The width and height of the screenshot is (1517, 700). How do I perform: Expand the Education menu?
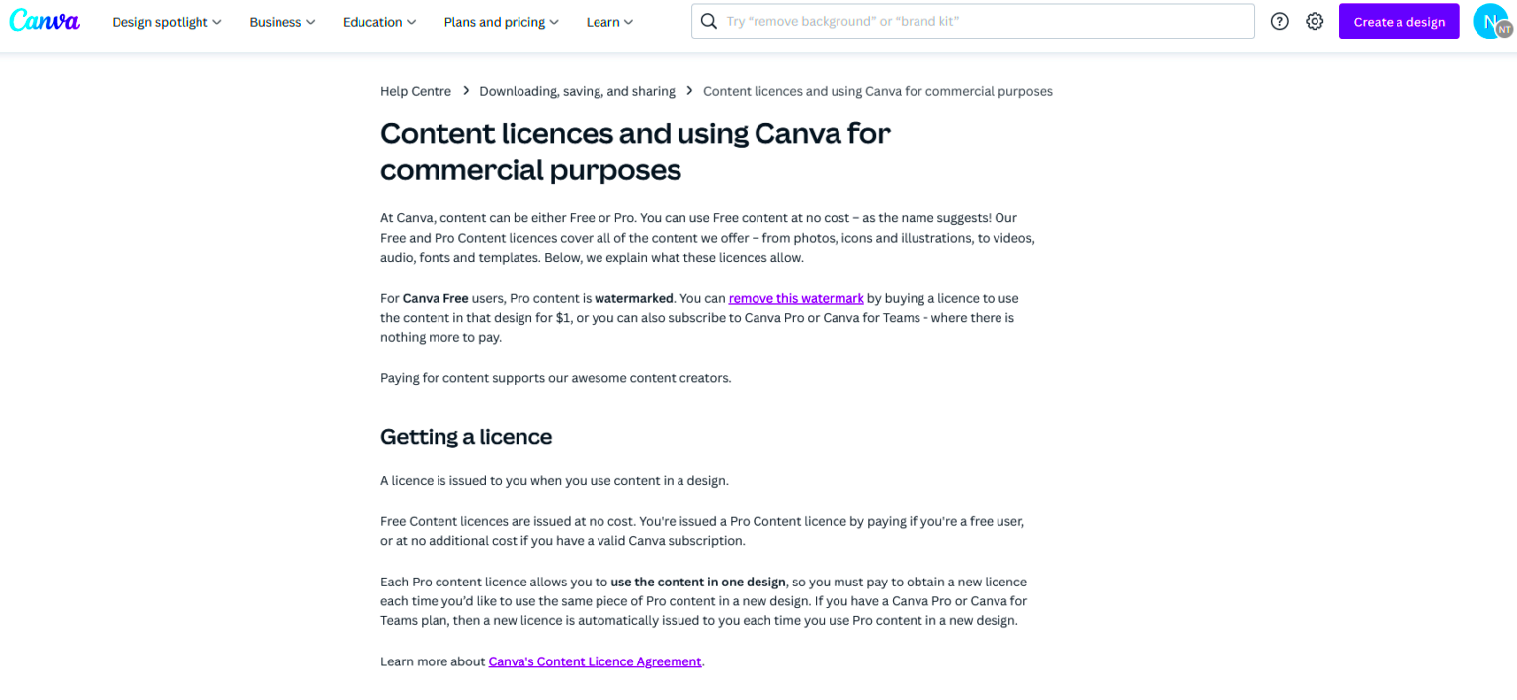click(379, 22)
